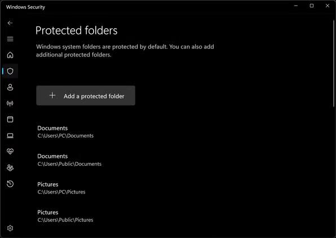The height and width of the screenshot is (238, 336).
Task: Go back using the back arrow
Action: pos(10,23)
